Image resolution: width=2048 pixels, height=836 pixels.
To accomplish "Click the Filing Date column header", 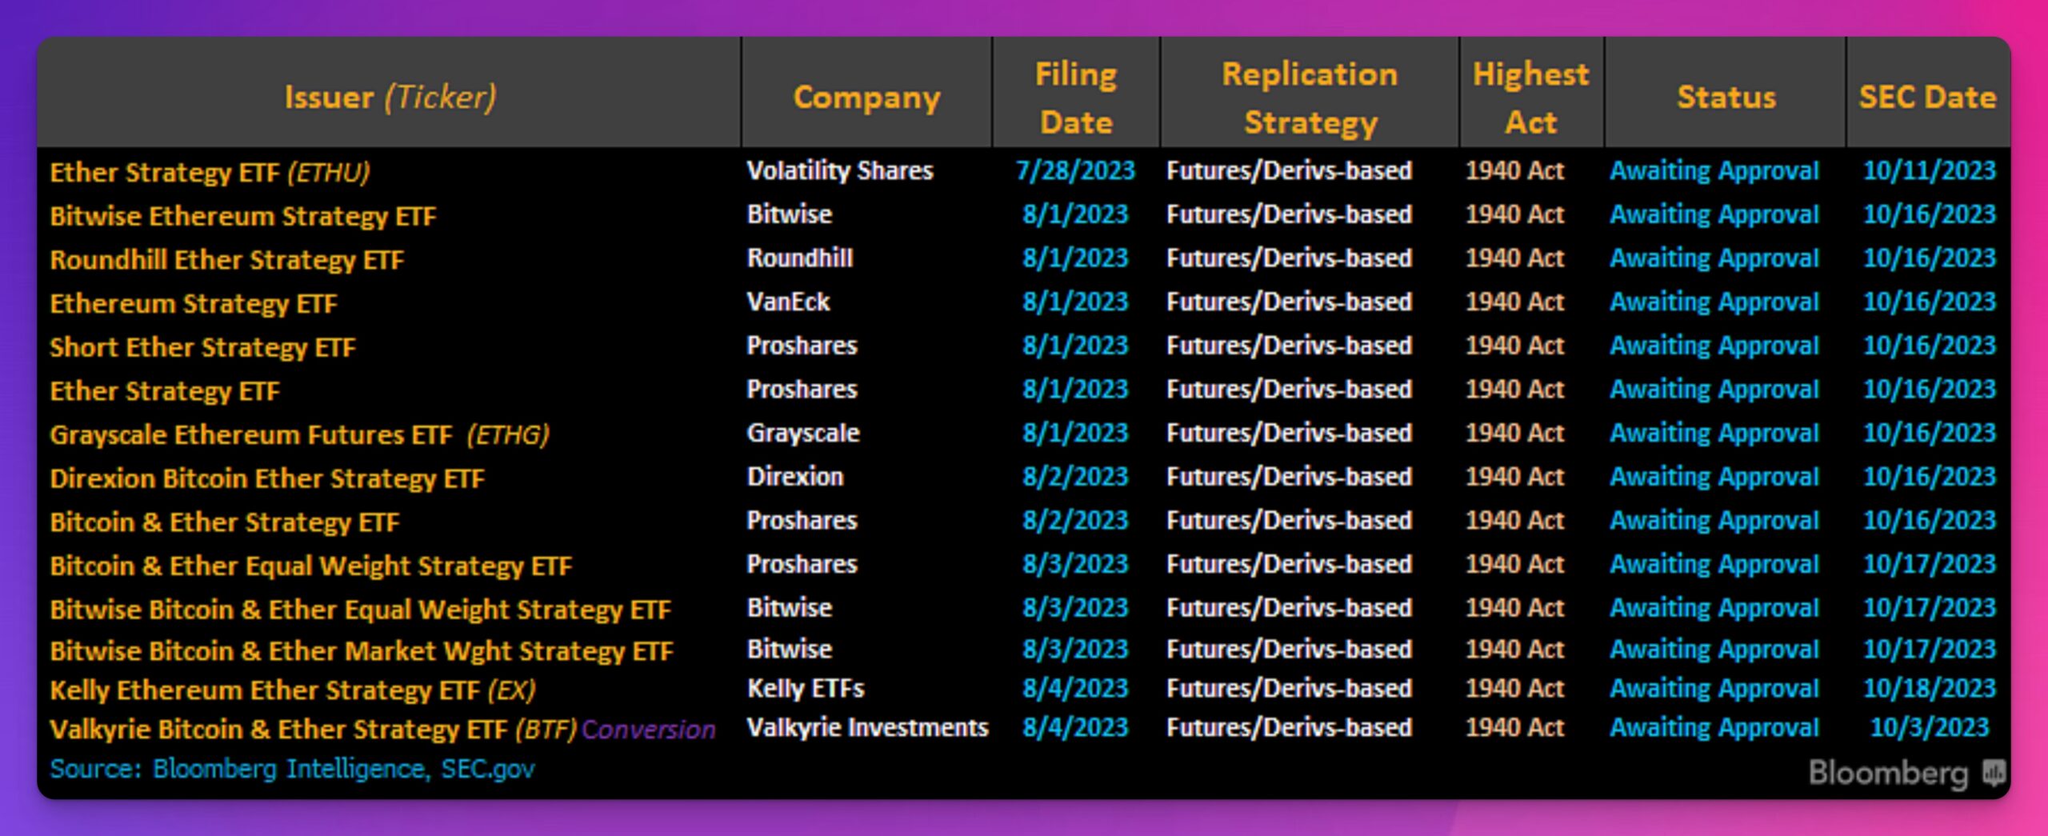I will 1076,98.
